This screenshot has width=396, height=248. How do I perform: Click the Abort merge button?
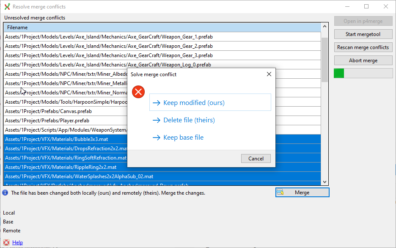[x=363, y=61]
